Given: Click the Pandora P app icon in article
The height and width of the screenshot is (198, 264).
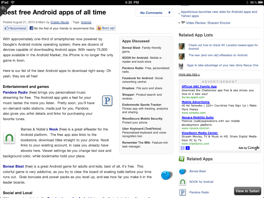Looking at the screenshot, I should [107, 101].
